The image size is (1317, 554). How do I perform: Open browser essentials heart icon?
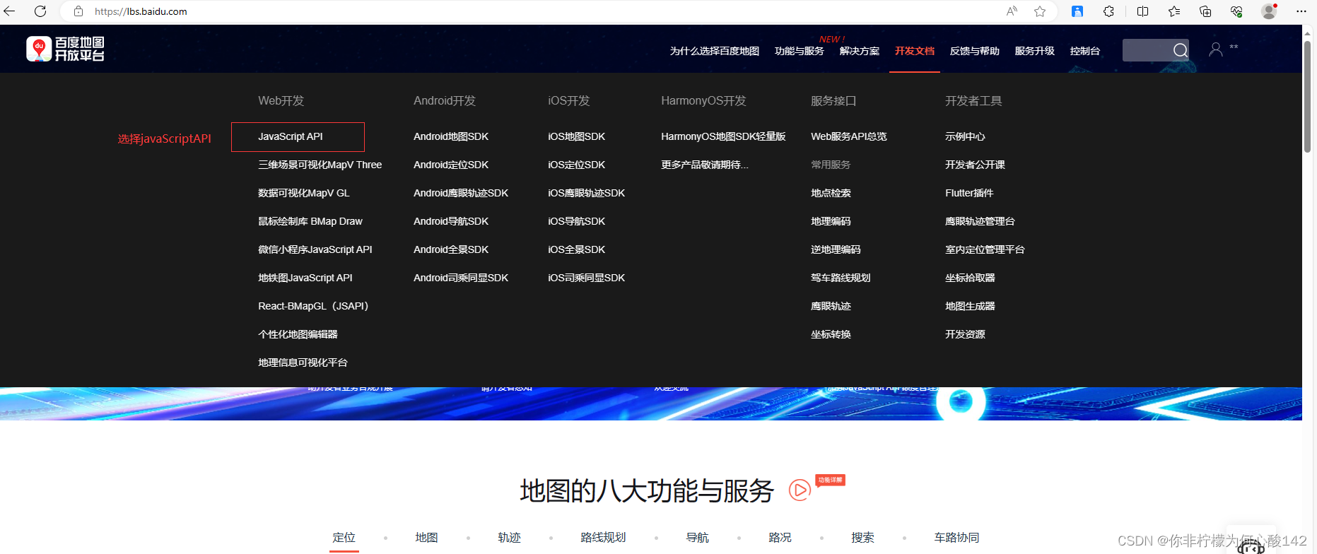(1236, 11)
